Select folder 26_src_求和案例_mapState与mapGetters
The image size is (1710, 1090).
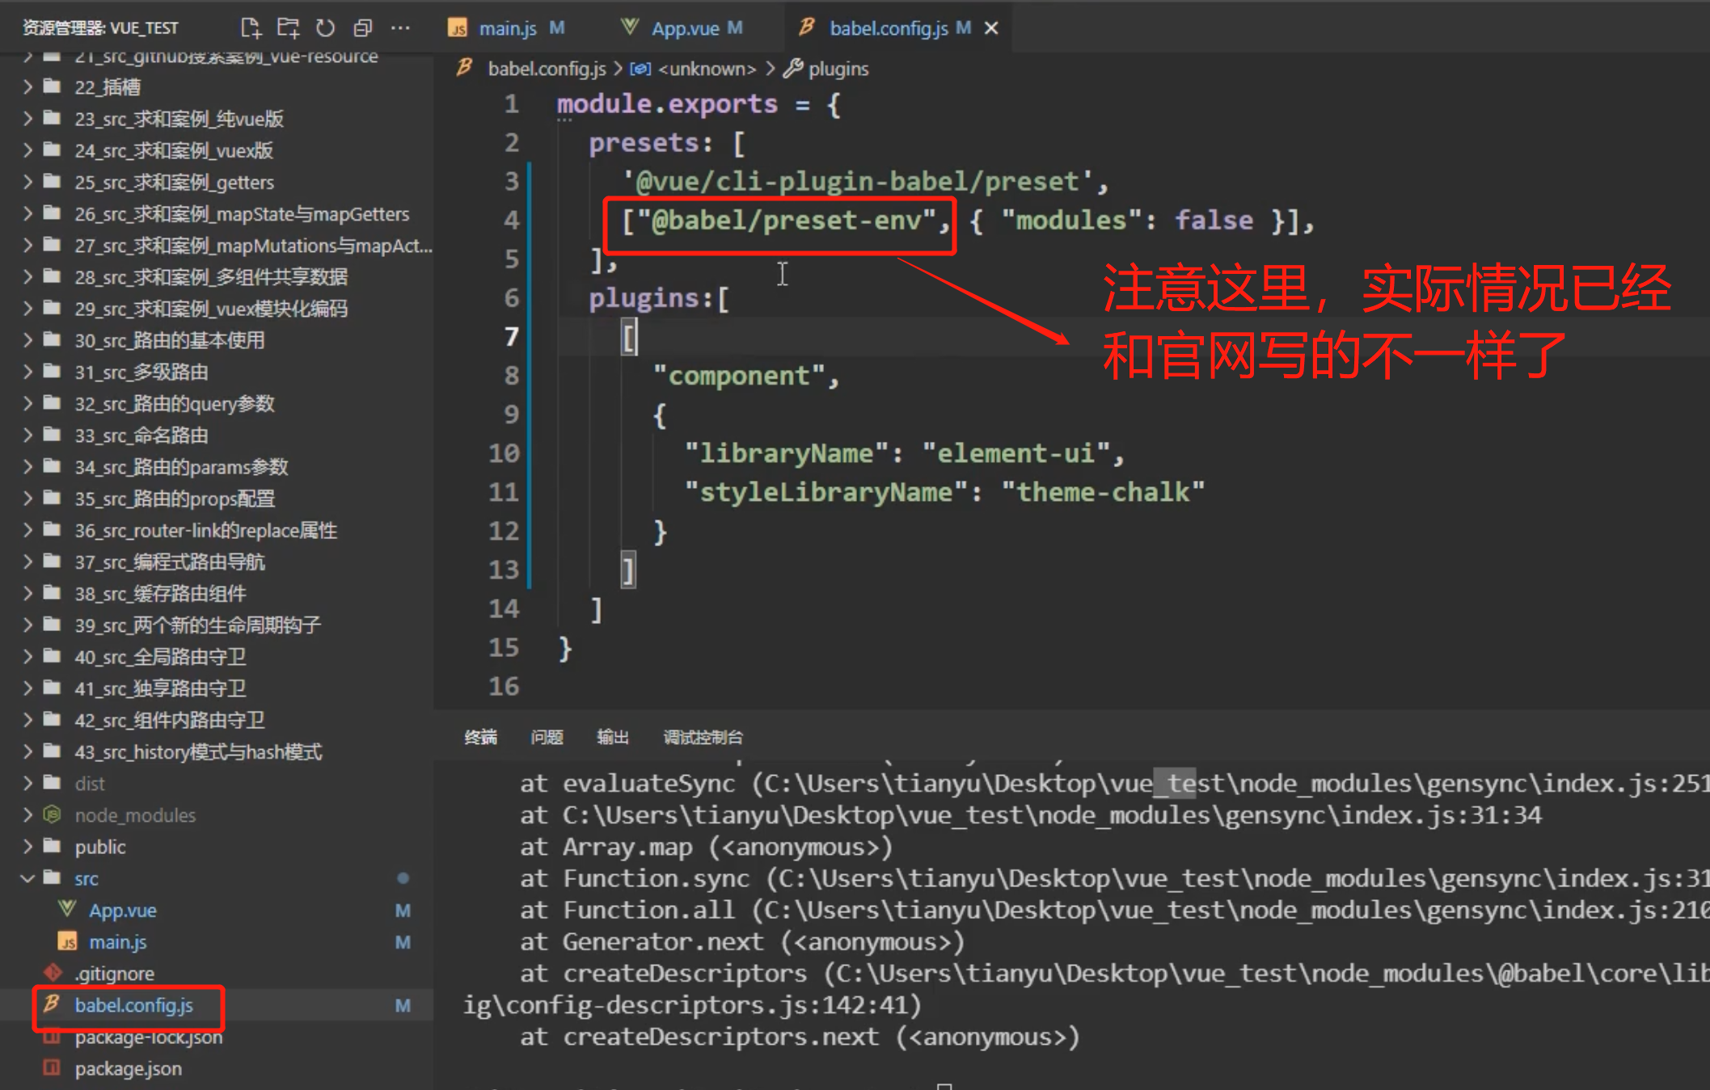pos(242,214)
